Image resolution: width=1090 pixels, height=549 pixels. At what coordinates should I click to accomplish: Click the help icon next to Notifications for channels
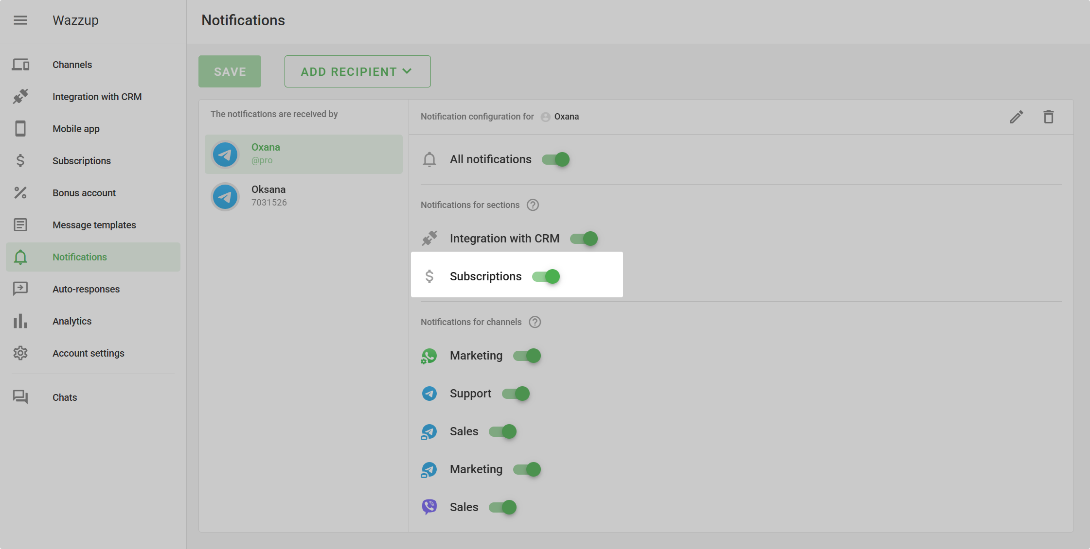(x=535, y=322)
